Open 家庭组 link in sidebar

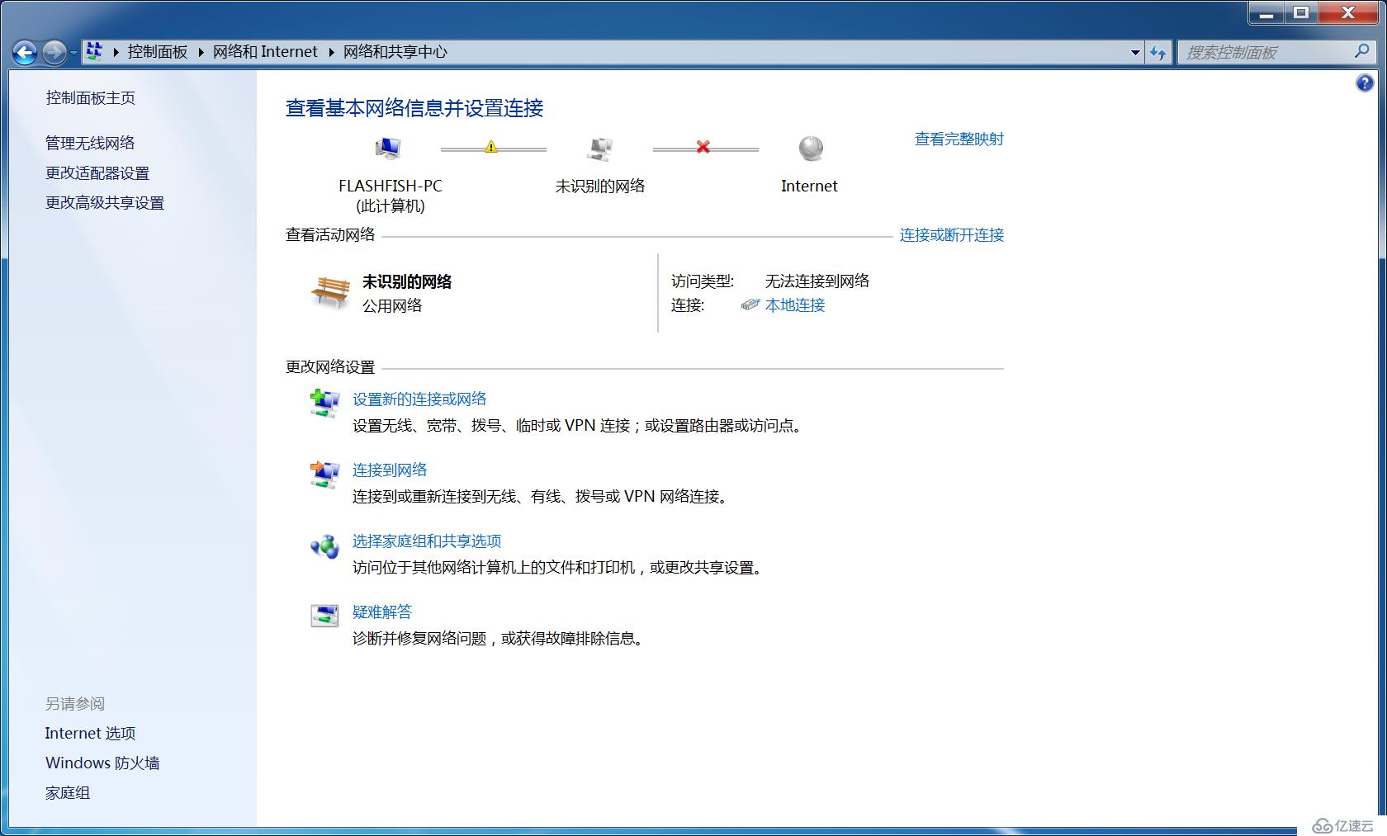pyautogui.click(x=68, y=792)
